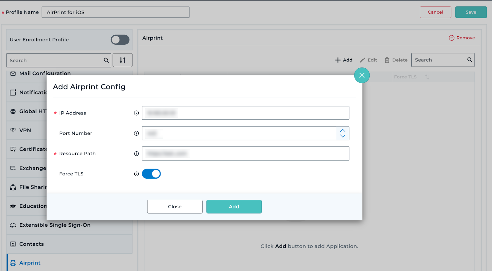Click the Add button in the dialog

[x=234, y=207]
